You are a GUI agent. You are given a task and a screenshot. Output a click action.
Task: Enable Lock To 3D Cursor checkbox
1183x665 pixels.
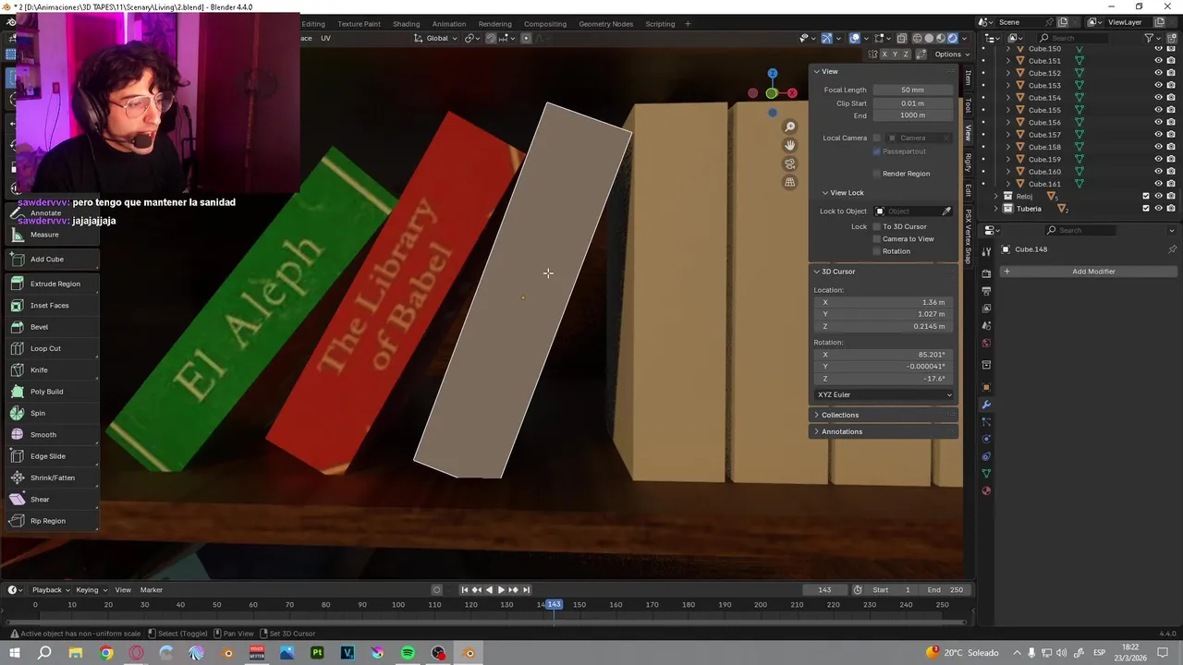(877, 226)
